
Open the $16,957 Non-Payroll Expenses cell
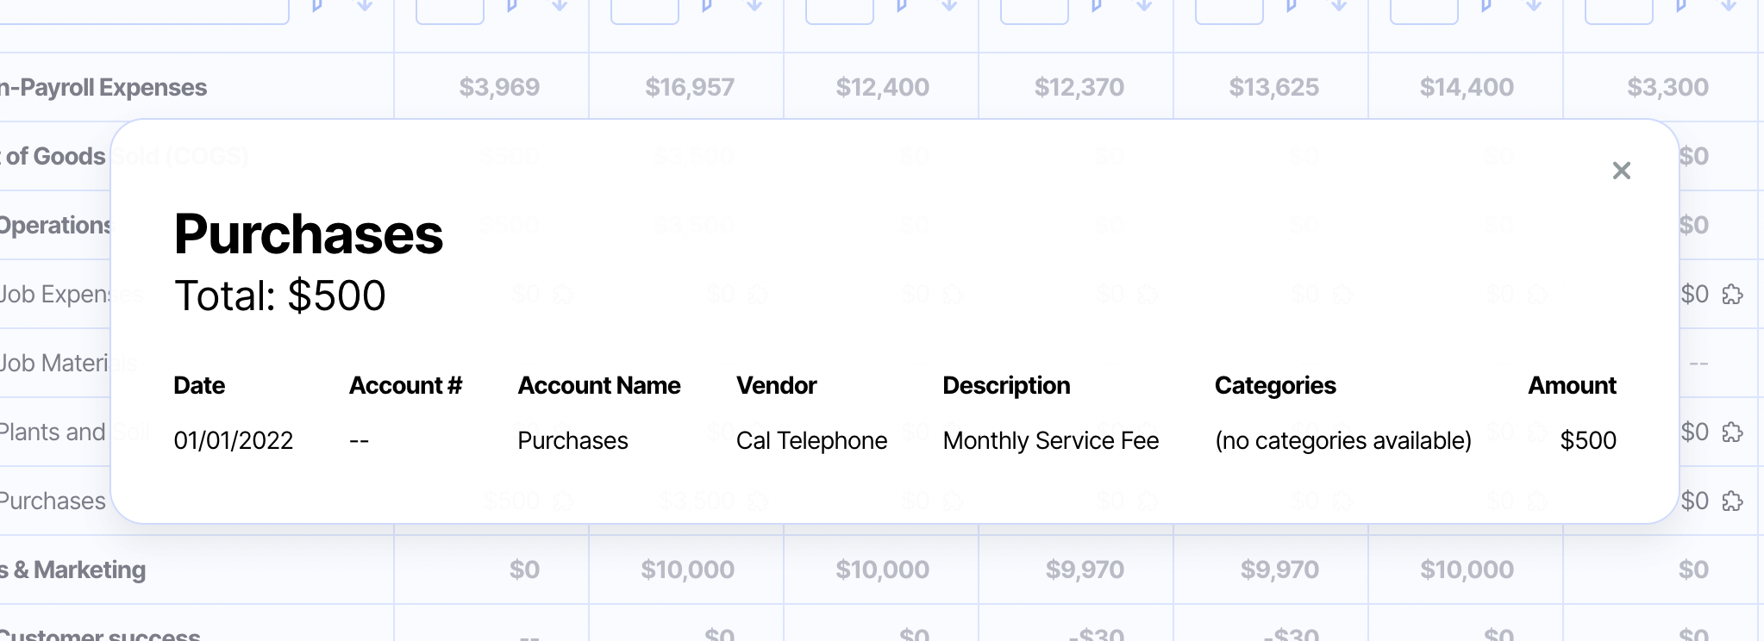[x=690, y=87]
